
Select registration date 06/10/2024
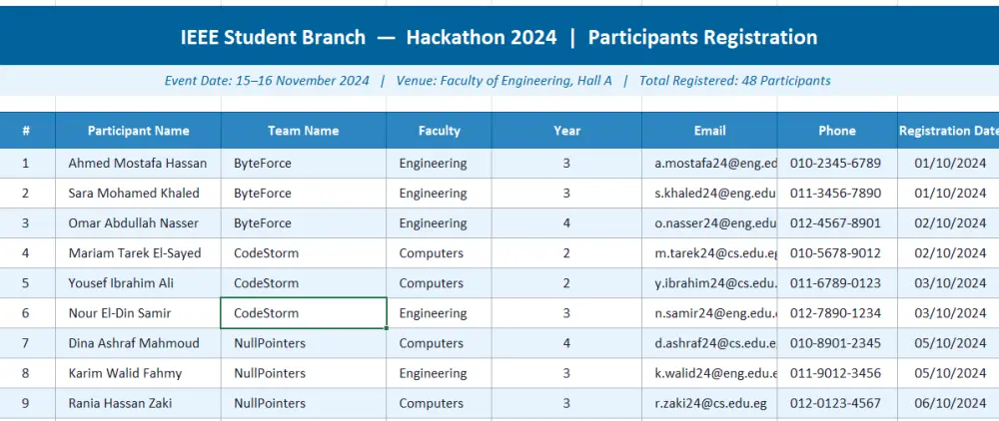coord(948,403)
